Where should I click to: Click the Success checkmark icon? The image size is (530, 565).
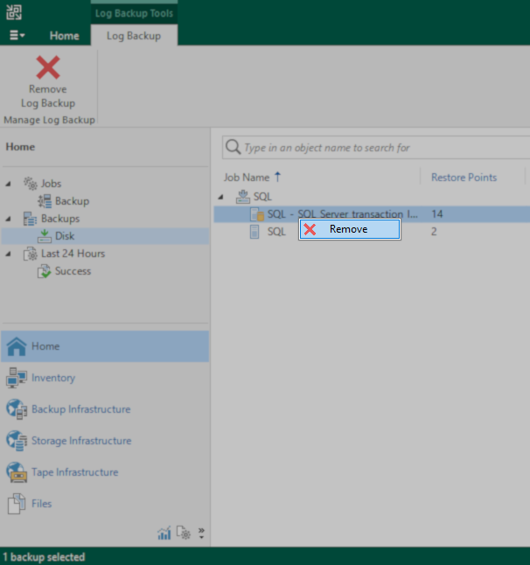coord(45,271)
